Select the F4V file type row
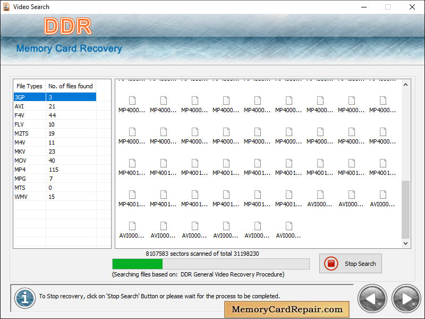The image size is (425, 319). [x=55, y=115]
